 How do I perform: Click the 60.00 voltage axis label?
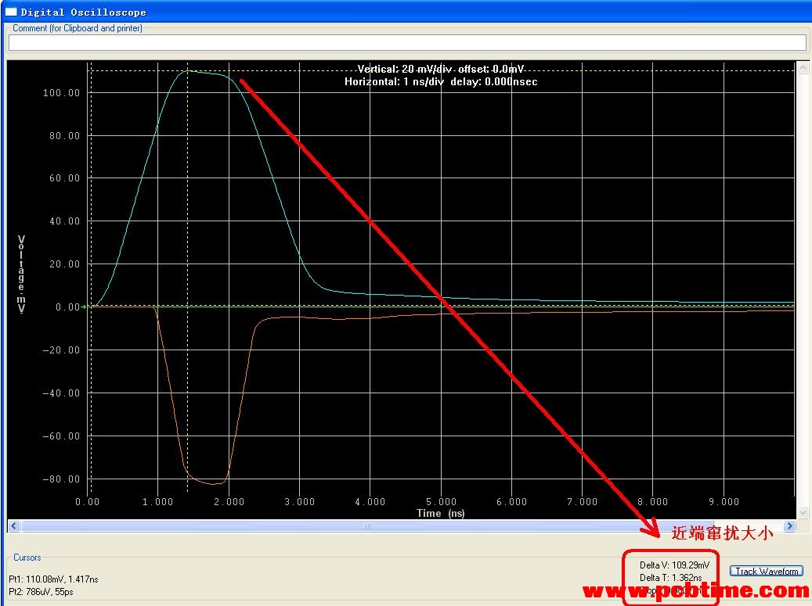coord(64,178)
